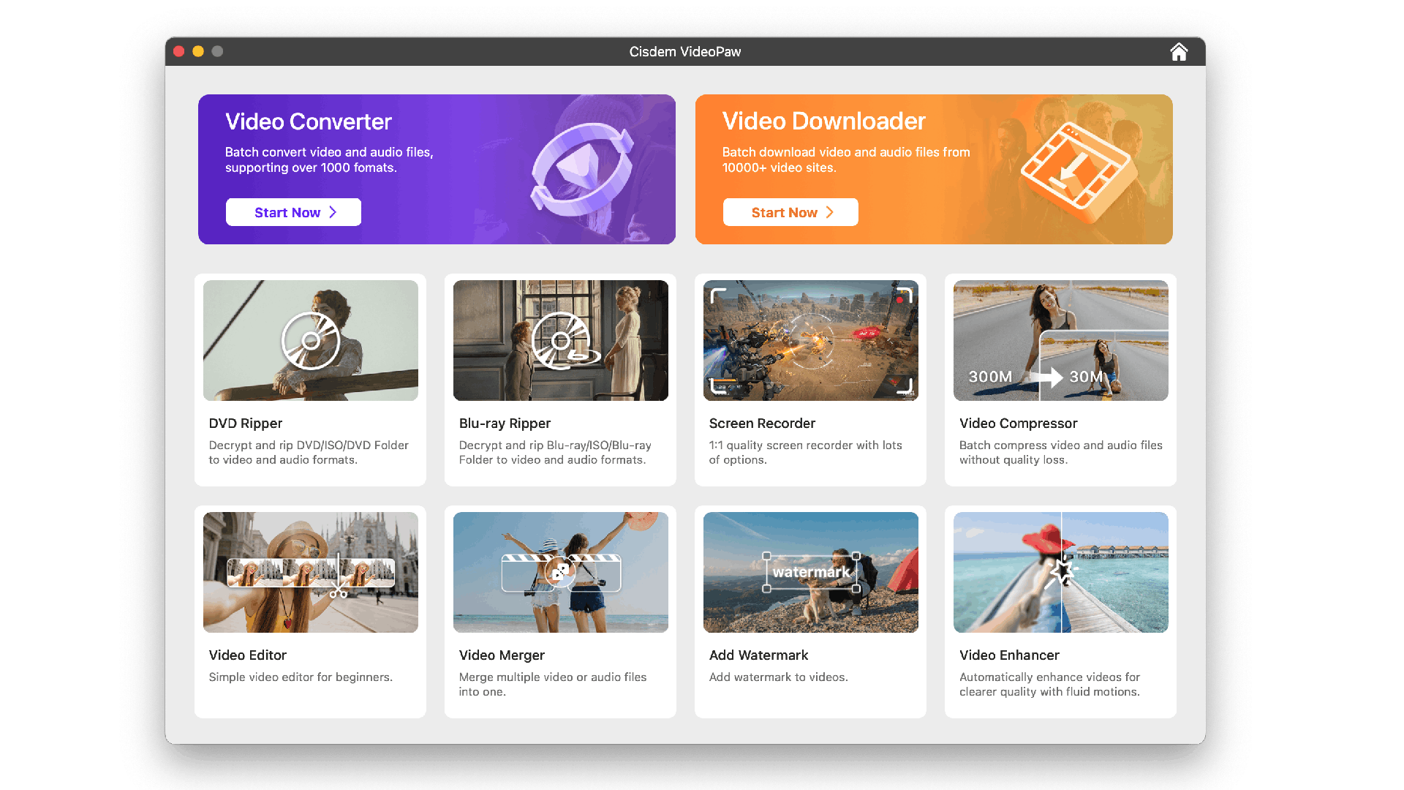
Task: Open the Video Editor thumbnail
Action: (x=311, y=572)
